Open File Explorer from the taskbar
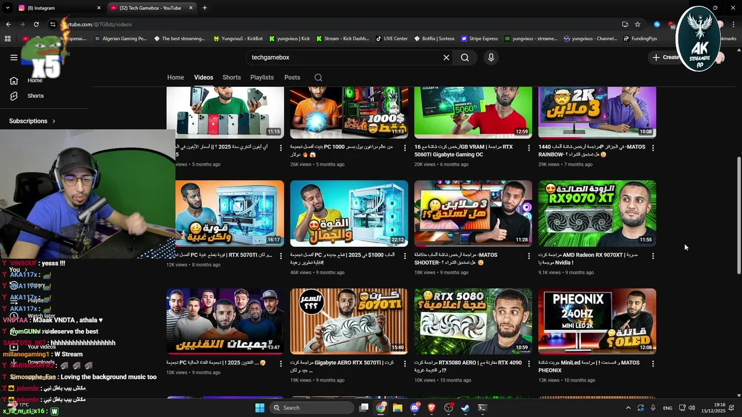 [398, 408]
